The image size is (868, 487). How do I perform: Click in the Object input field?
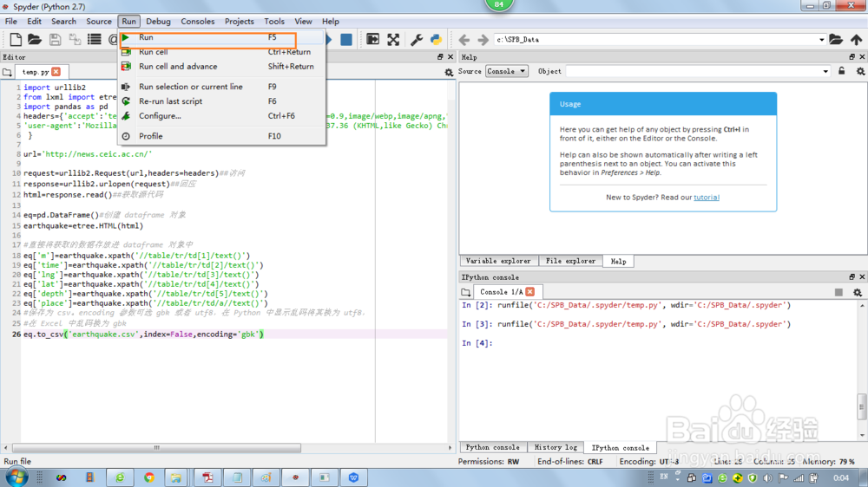coord(693,71)
